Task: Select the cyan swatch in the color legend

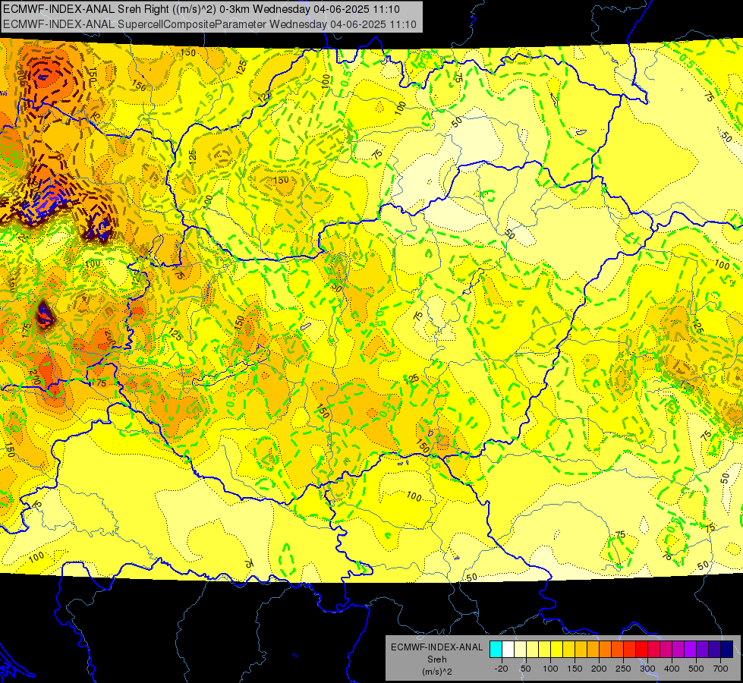Action: [496, 650]
